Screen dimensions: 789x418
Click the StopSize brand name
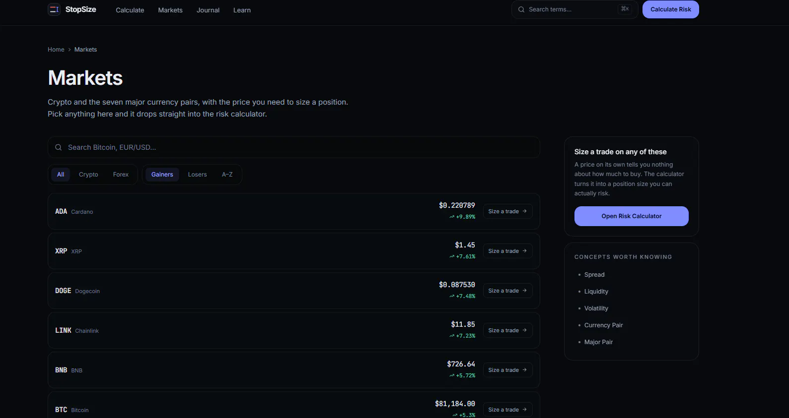click(x=81, y=9)
